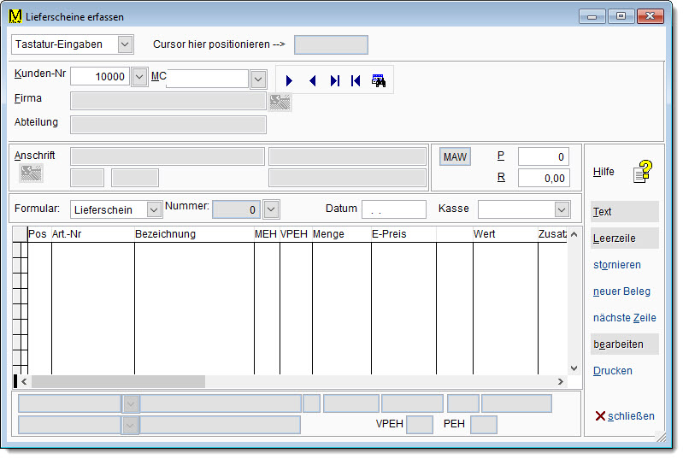The image size is (683, 459).
Task: Jump to first record icon
Action: click(x=356, y=80)
